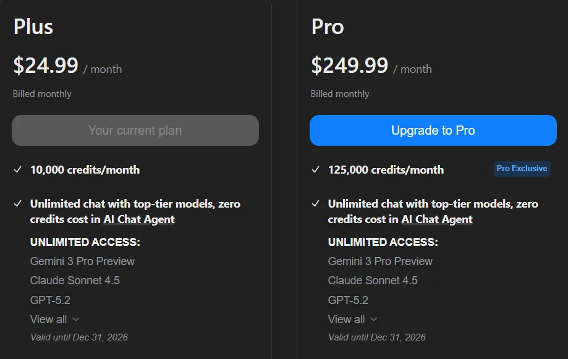The width and height of the screenshot is (568, 359).
Task: Click the checkmark next to Pro unlimited chat feature
Action: [x=316, y=204]
